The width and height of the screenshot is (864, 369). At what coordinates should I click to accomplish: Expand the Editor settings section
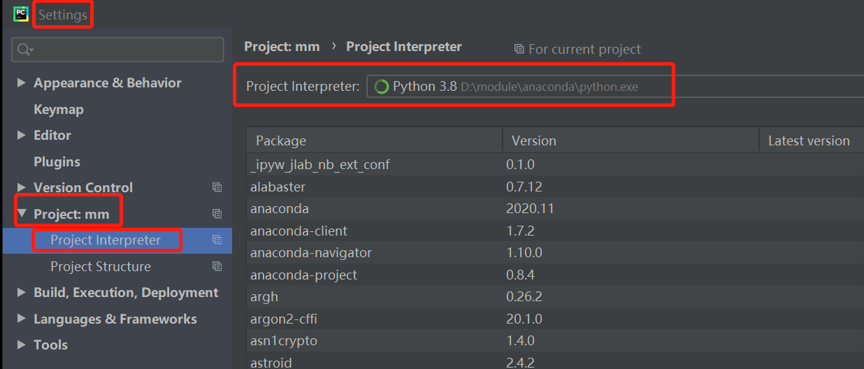click(22, 135)
